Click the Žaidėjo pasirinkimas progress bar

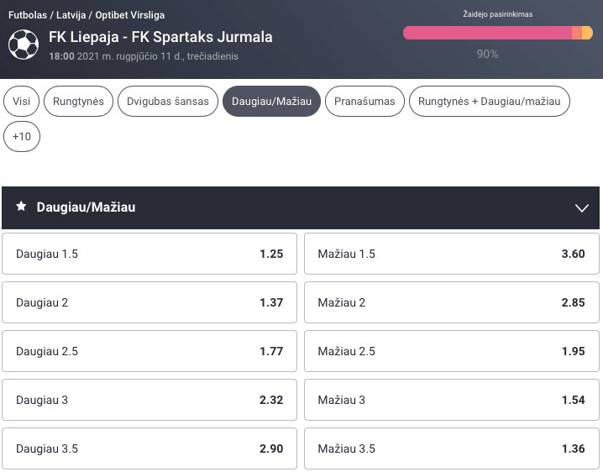pyautogui.click(x=498, y=33)
